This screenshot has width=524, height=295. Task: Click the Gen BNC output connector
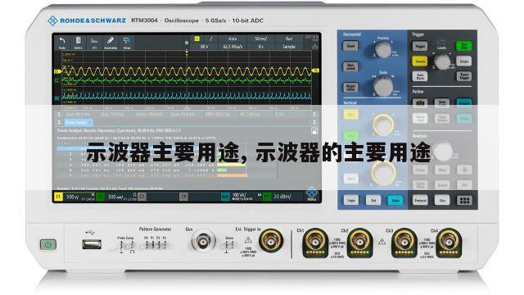point(203,241)
